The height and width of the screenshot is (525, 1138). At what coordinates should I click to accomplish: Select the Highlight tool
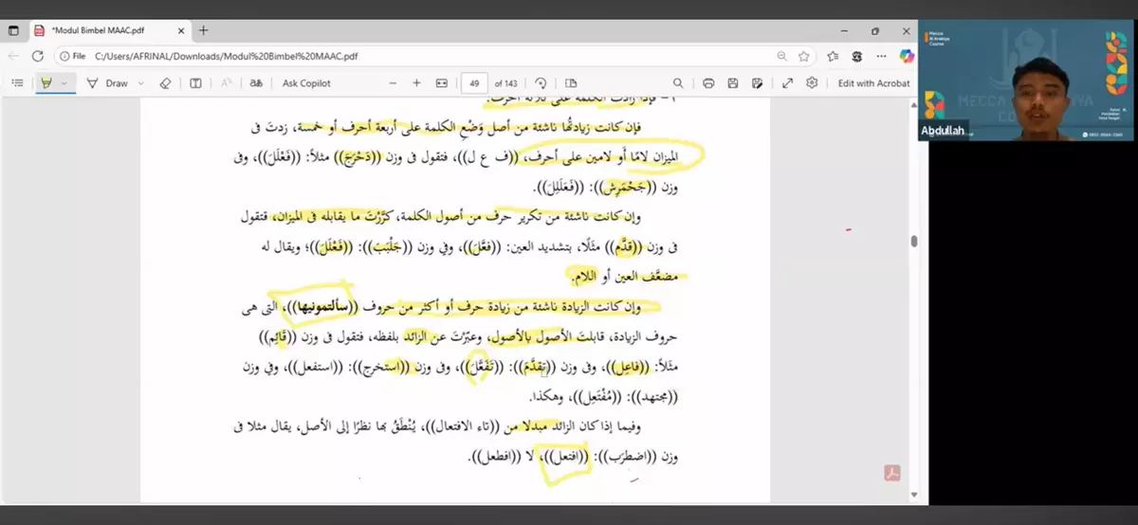click(x=46, y=83)
